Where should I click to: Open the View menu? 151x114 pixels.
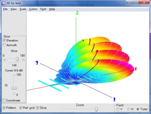click(x=14, y=9)
